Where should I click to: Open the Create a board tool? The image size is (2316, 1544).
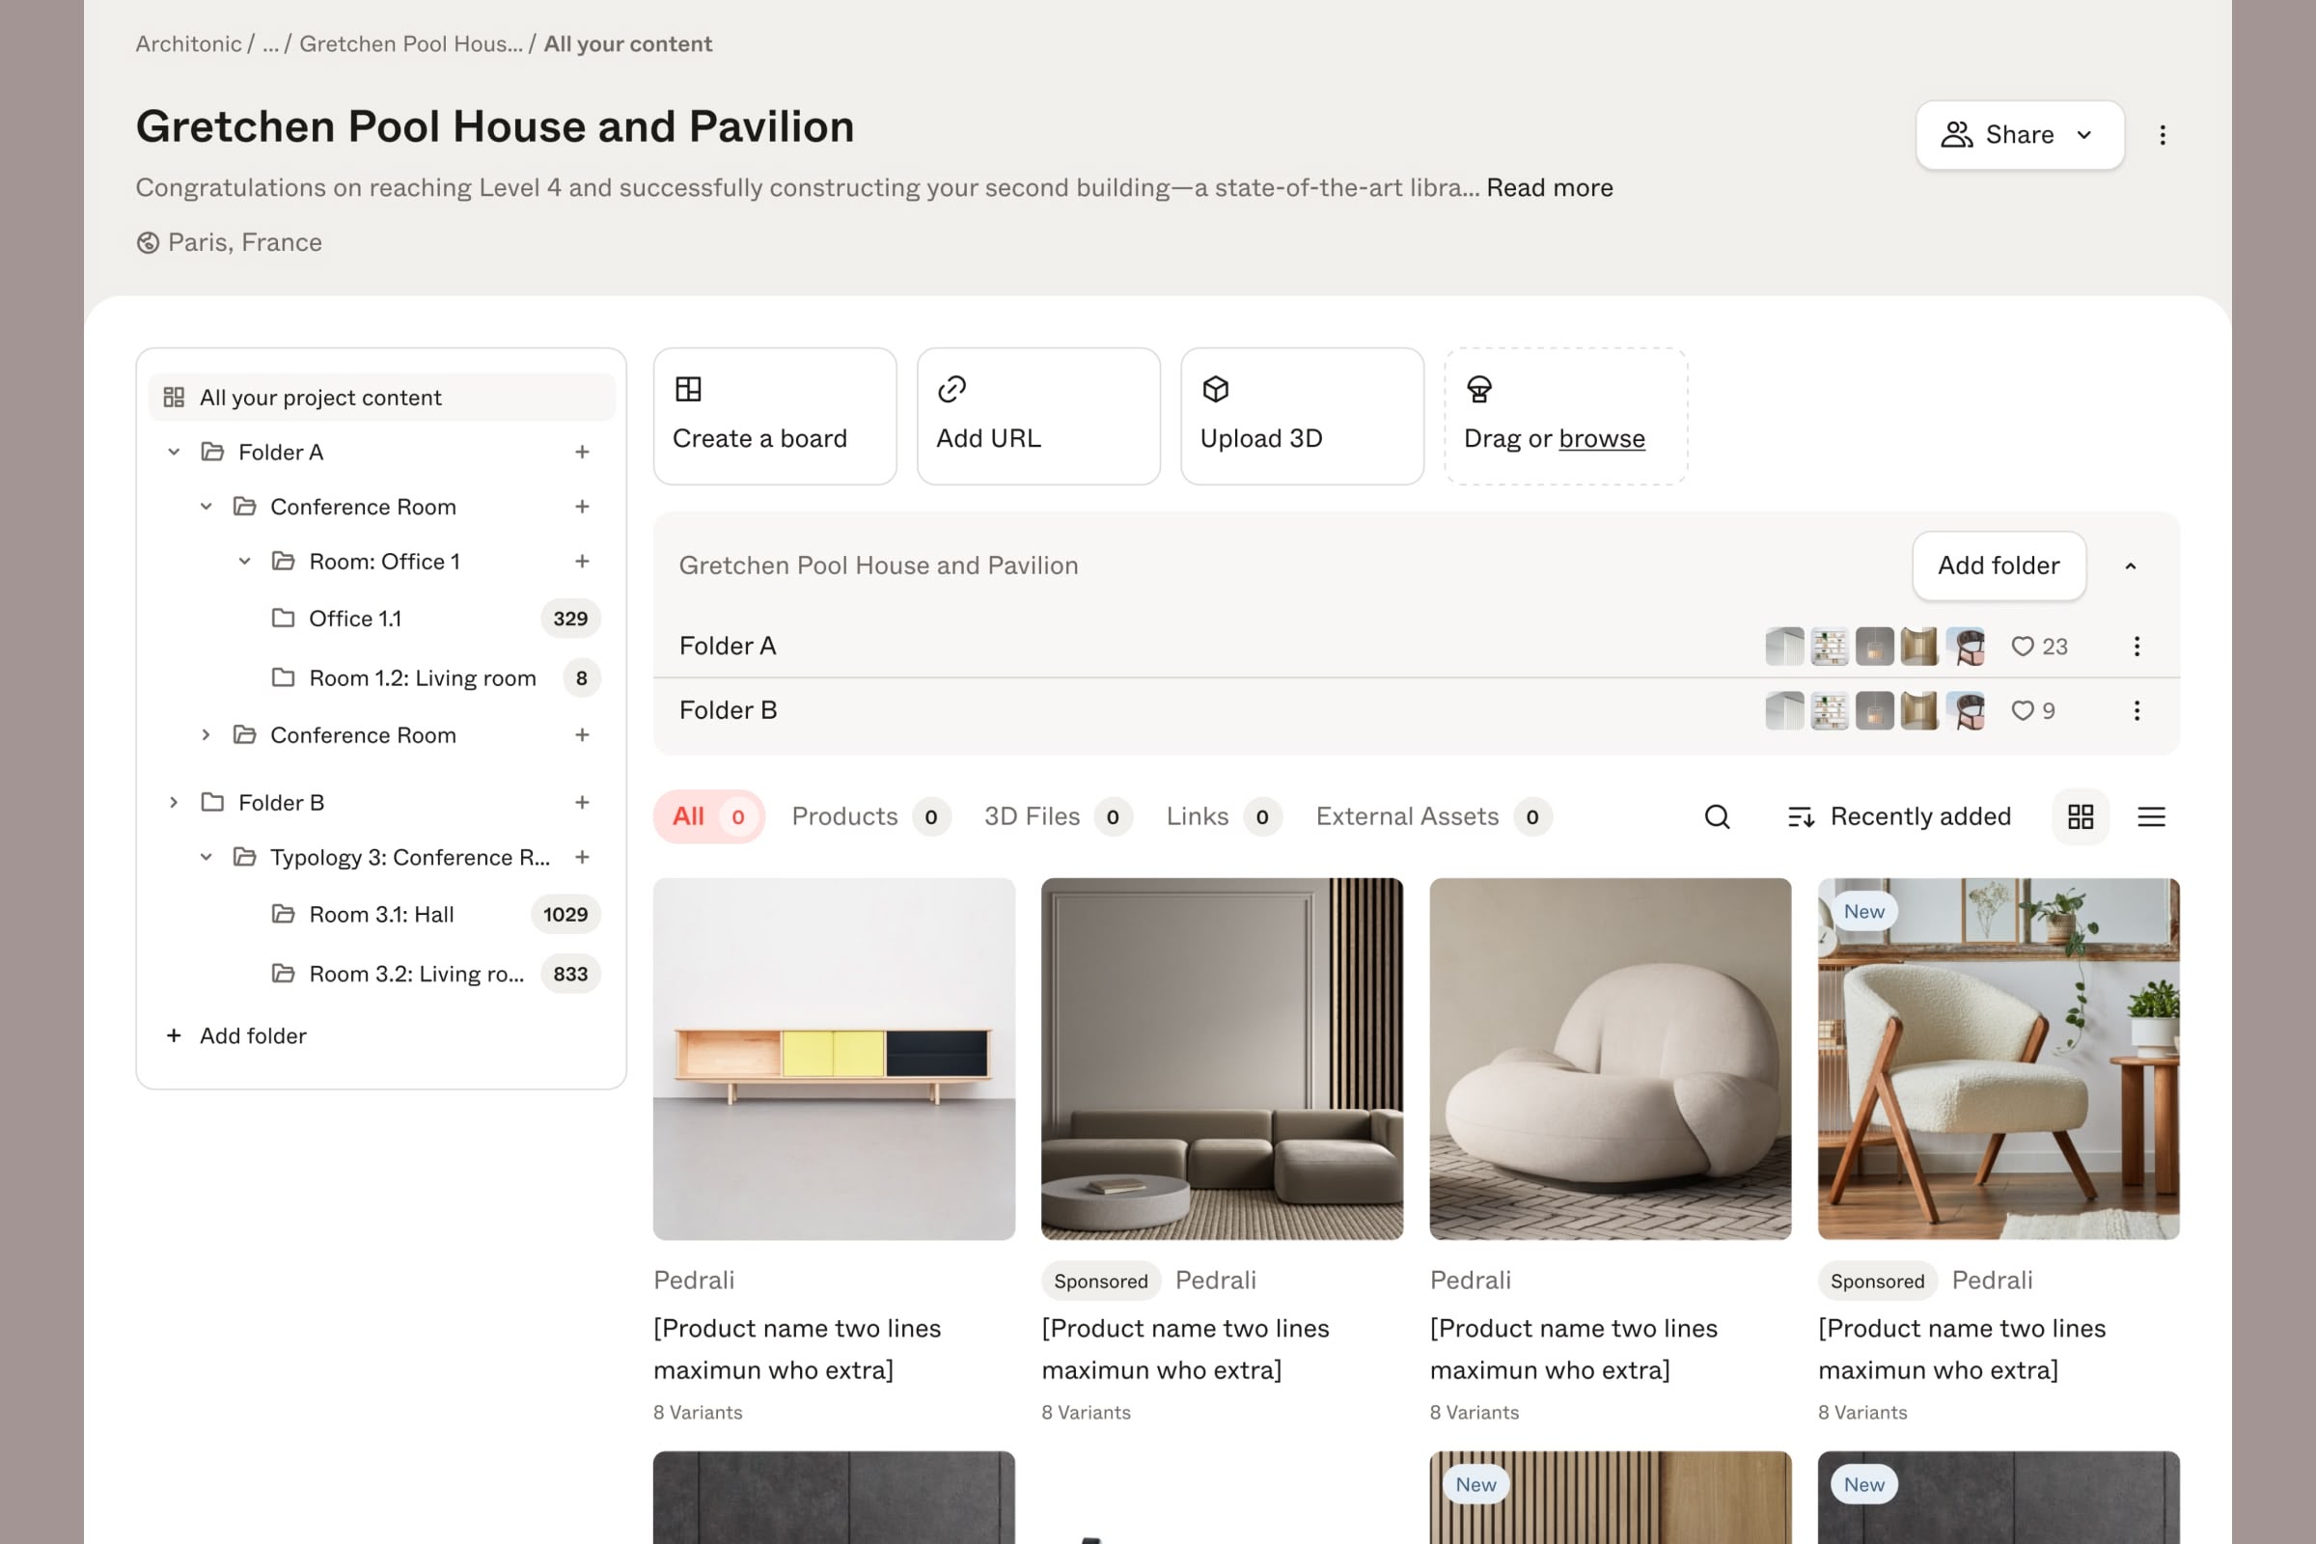774,416
